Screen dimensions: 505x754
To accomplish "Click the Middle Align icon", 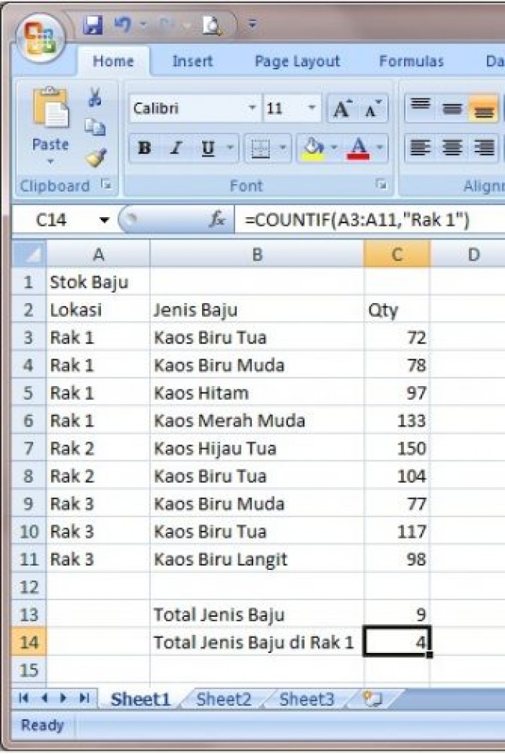I will (x=452, y=109).
